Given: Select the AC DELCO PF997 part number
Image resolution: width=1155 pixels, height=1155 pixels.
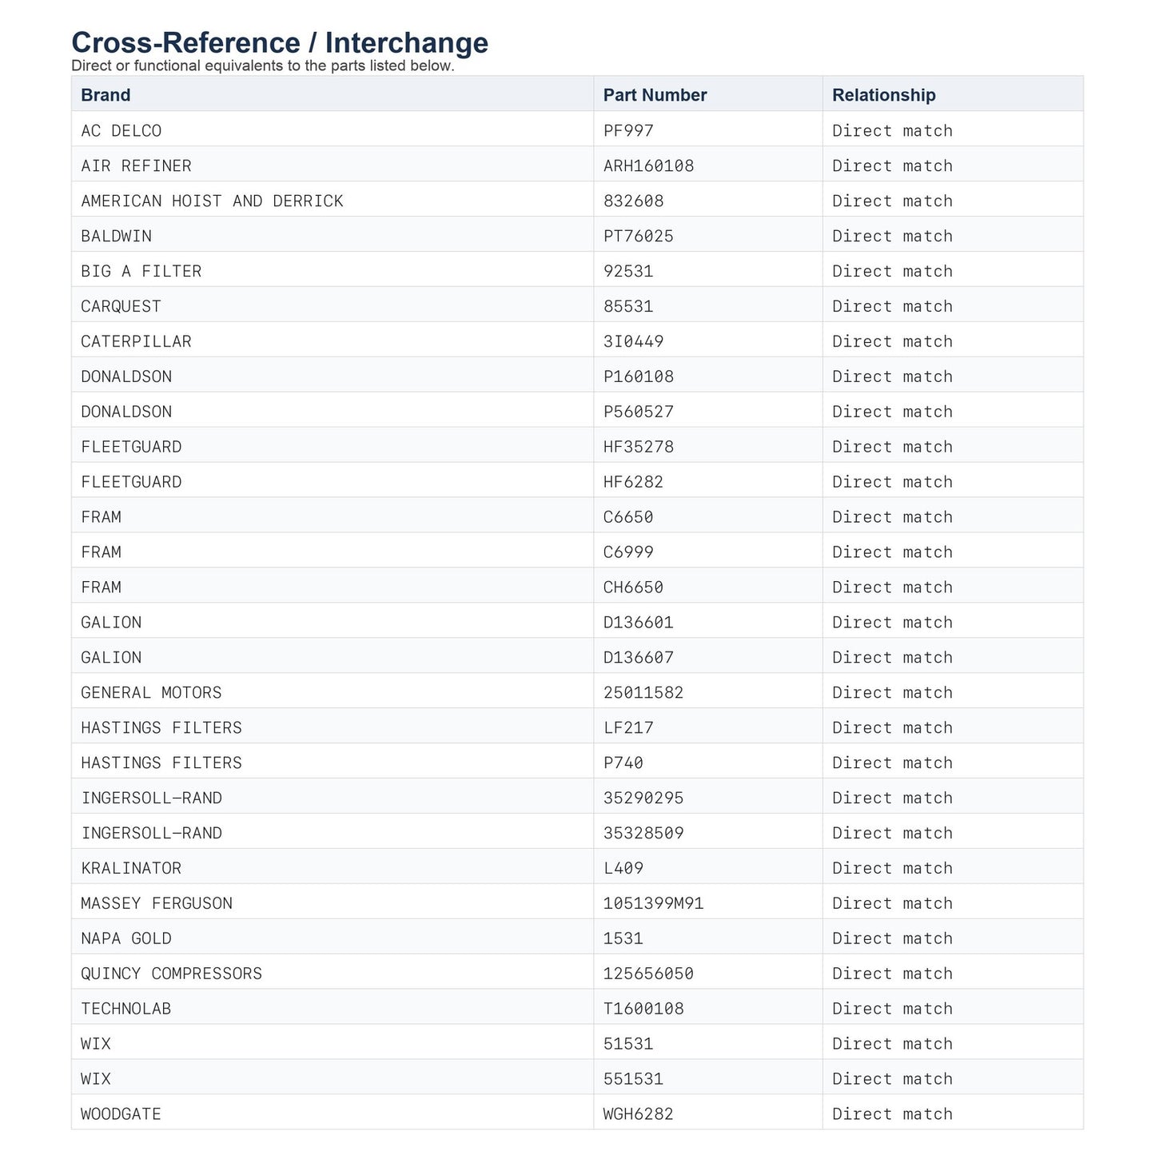Looking at the screenshot, I should [x=628, y=131].
